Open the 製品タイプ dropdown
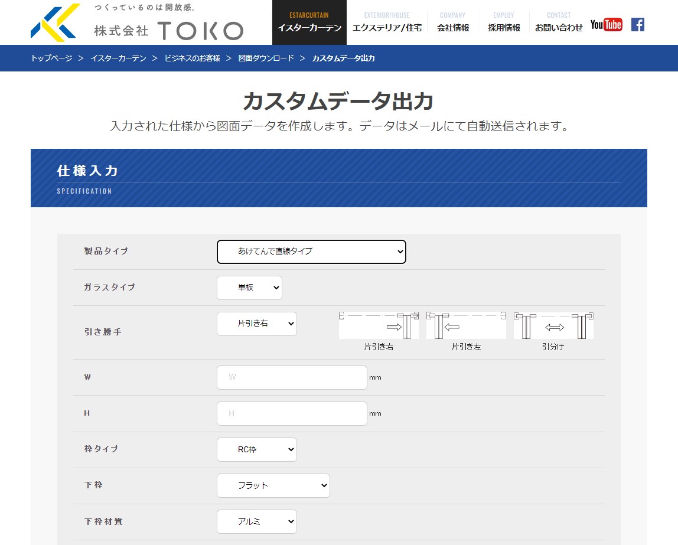The width and height of the screenshot is (678, 545). point(311,252)
